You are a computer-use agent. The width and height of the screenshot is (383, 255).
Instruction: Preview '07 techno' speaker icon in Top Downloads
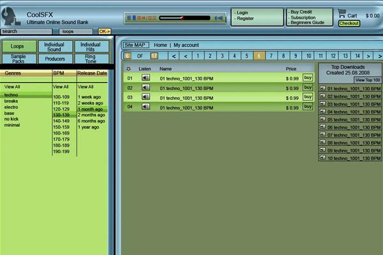(x=322, y=135)
